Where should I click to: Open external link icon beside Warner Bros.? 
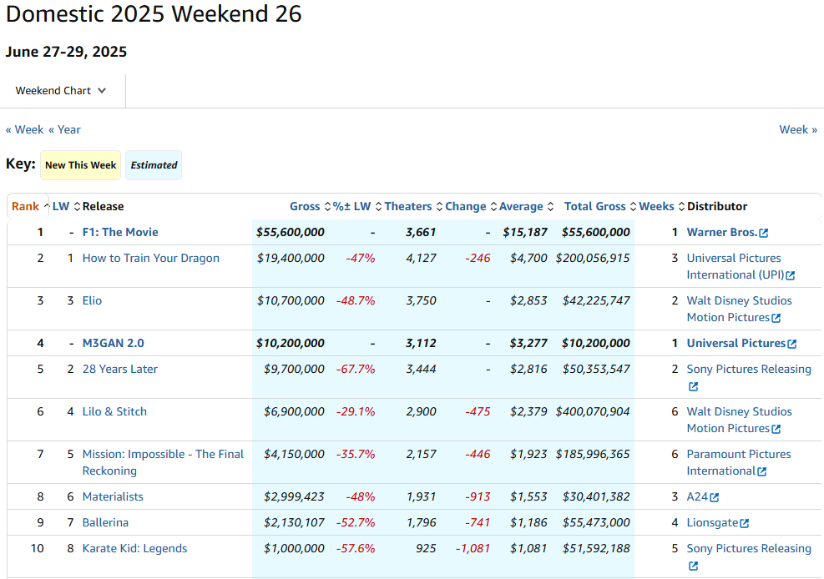click(x=764, y=233)
